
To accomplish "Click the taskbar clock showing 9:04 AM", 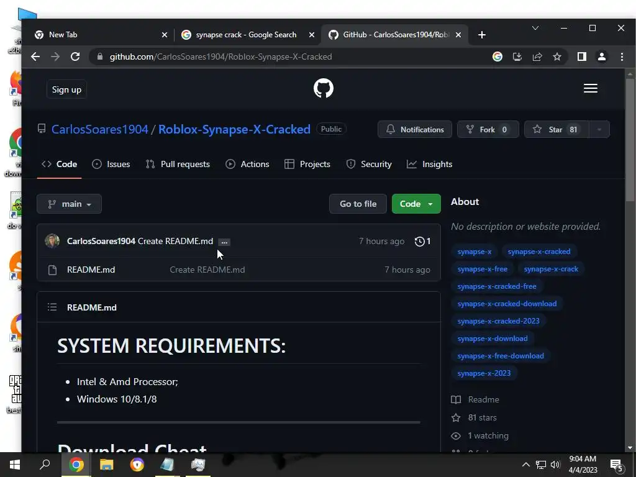I will tap(583, 465).
